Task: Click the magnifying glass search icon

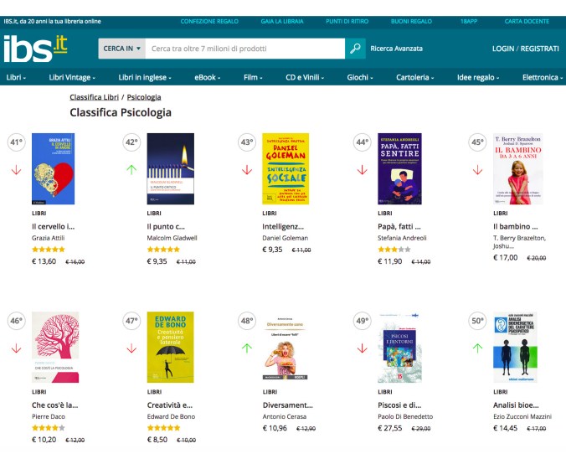Action: pos(356,49)
